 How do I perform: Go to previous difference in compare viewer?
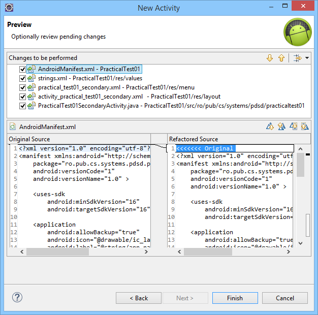tap(281, 127)
